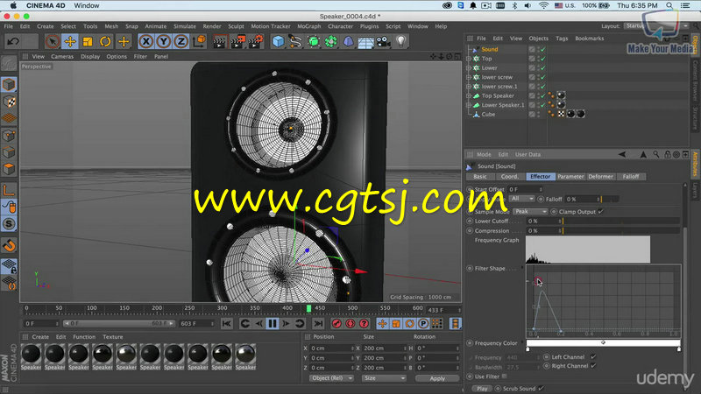Add a cube primitive object
701x394 pixels.
pos(278,41)
